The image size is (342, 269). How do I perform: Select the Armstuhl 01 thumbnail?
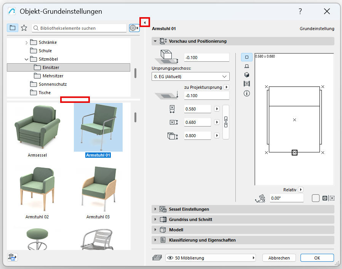click(98, 127)
